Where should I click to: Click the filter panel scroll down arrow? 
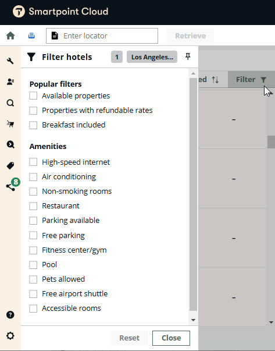[194, 320]
